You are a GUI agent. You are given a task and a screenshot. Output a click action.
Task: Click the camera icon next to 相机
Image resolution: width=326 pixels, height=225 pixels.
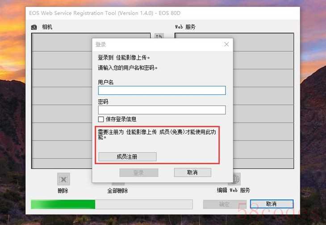coord(34,27)
